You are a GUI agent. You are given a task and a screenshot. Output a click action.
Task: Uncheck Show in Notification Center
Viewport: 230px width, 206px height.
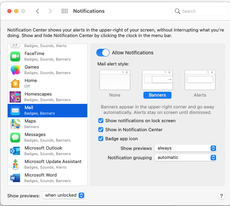pyautogui.click(x=101, y=129)
